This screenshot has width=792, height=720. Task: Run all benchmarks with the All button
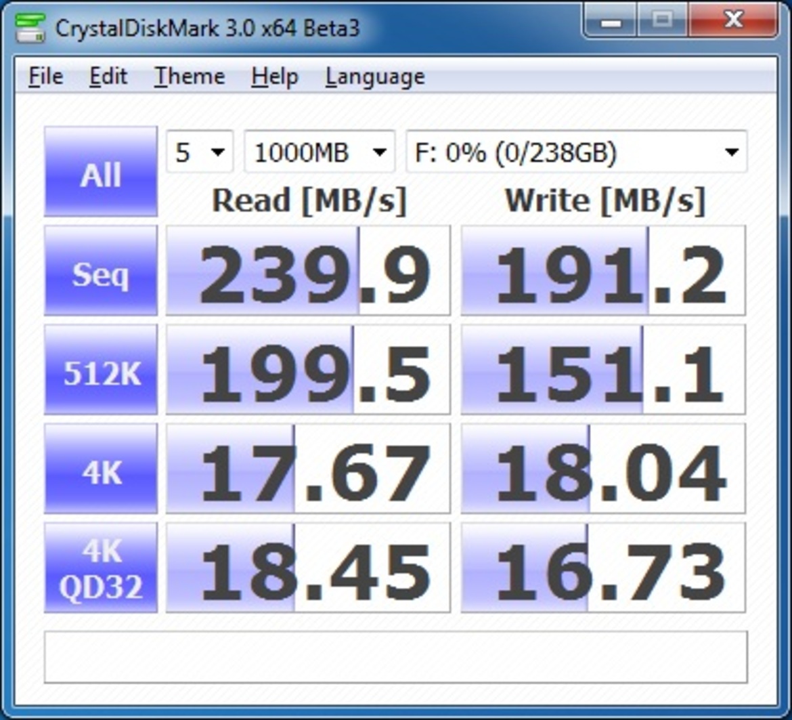[x=101, y=171]
